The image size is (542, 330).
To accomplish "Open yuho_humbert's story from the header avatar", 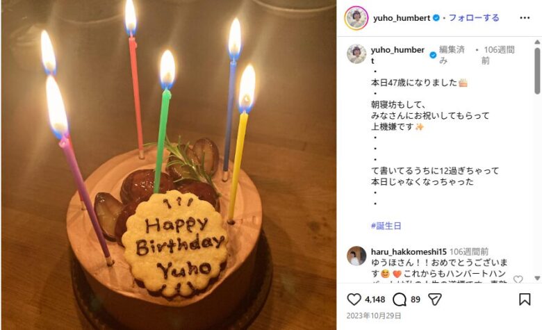I will tap(356, 18).
